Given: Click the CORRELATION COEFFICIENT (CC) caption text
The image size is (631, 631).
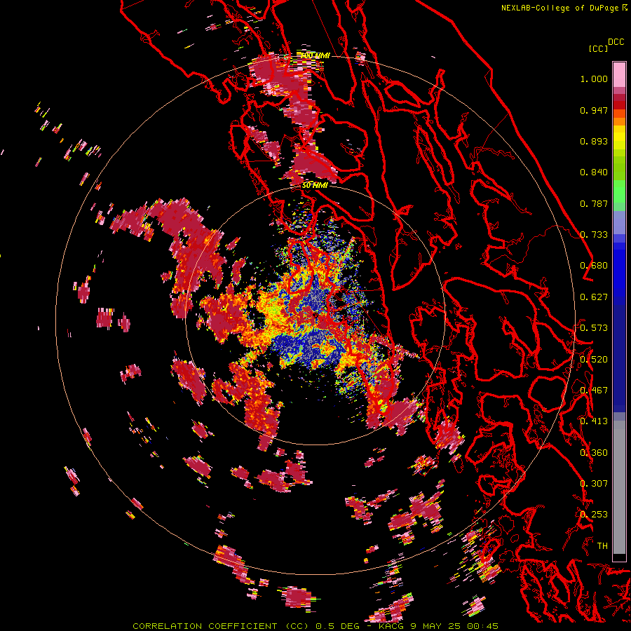Looking at the screenshot, I should click(221, 626).
